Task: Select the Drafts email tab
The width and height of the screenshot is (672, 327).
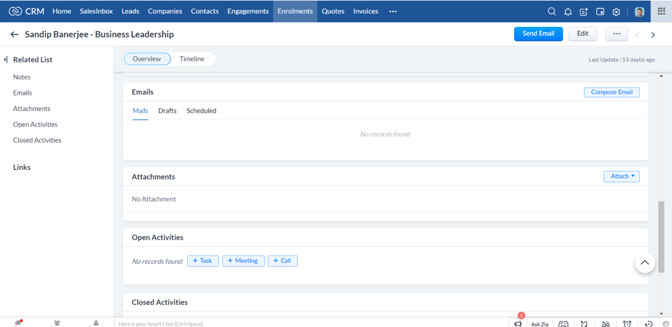Action: tap(167, 111)
